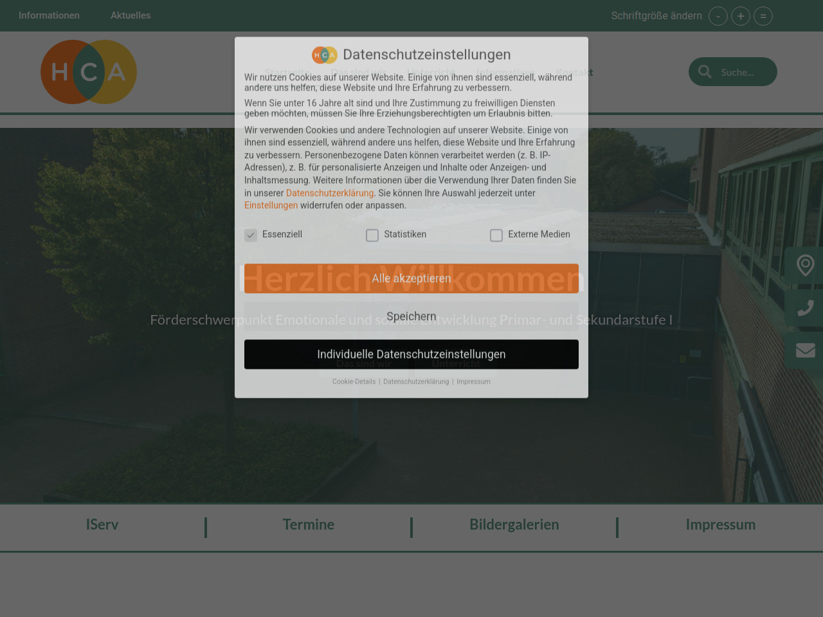Viewport: 823px width, 617px height.
Task: Open the Aktuelles top menu
Action: click(x=131, y=15)
